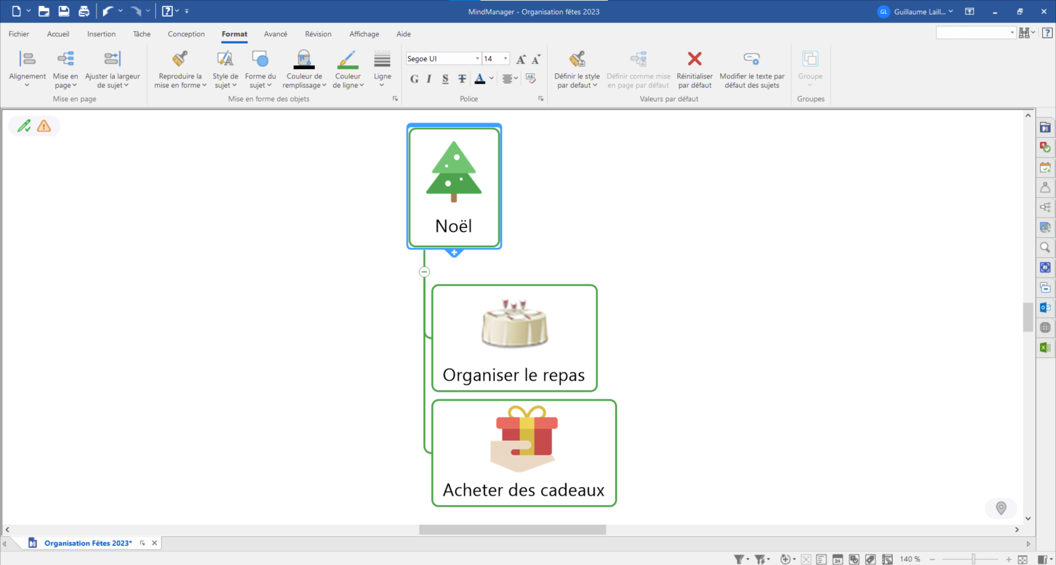This screenshot has height=565, width=1056.
Task: Click the zoom slider in status bar
Action: pos(973,559)
